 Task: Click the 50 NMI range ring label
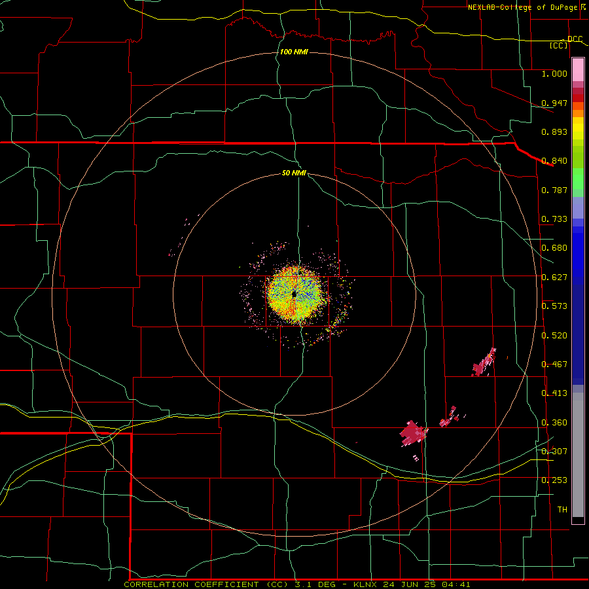coord(294,173)
